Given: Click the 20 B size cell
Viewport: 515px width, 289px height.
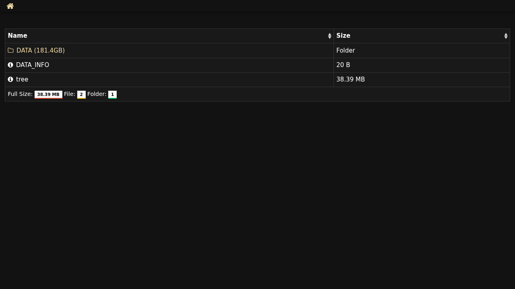Looking at the screenshot, I should point(343,65).
